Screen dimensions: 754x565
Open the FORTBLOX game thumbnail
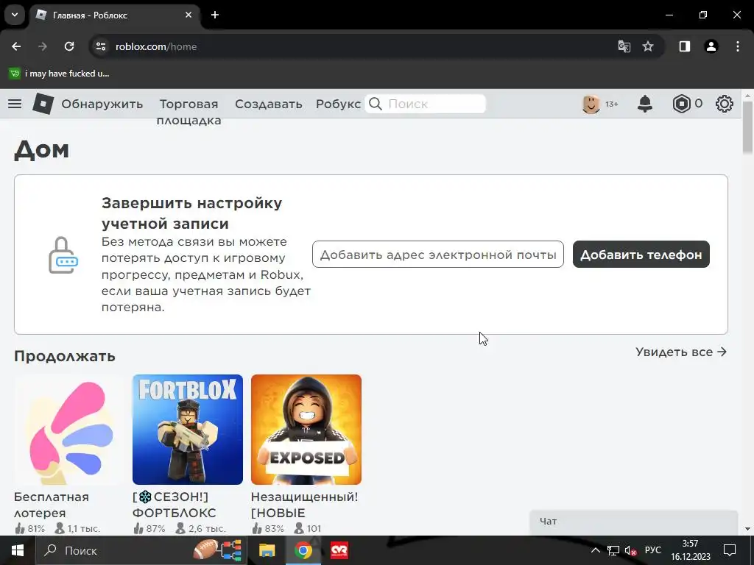pos(188,430)
